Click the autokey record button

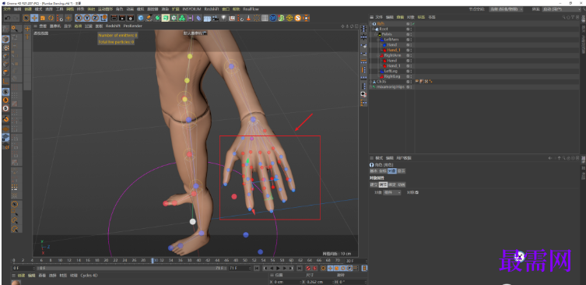tap(314, 268)
